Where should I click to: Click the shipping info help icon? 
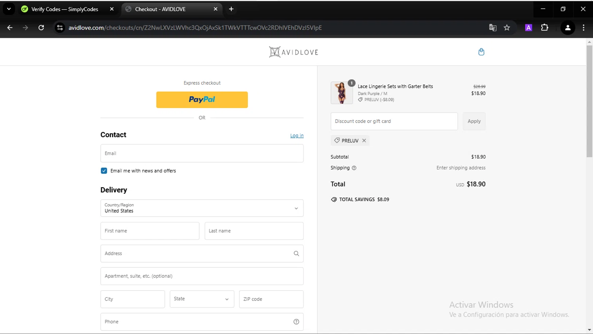[x=354, y=168]
